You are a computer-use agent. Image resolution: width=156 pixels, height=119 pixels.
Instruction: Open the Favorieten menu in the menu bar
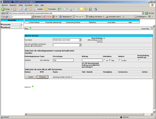coord(29,5)
